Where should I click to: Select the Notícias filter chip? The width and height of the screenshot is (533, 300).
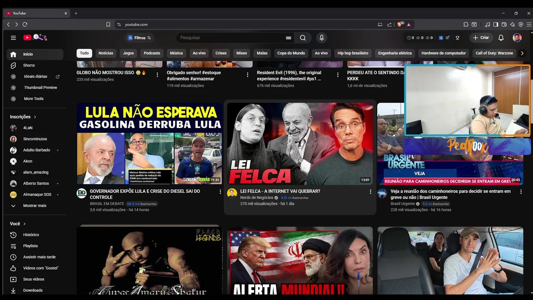pyautogui.click(x=106, y=53)
